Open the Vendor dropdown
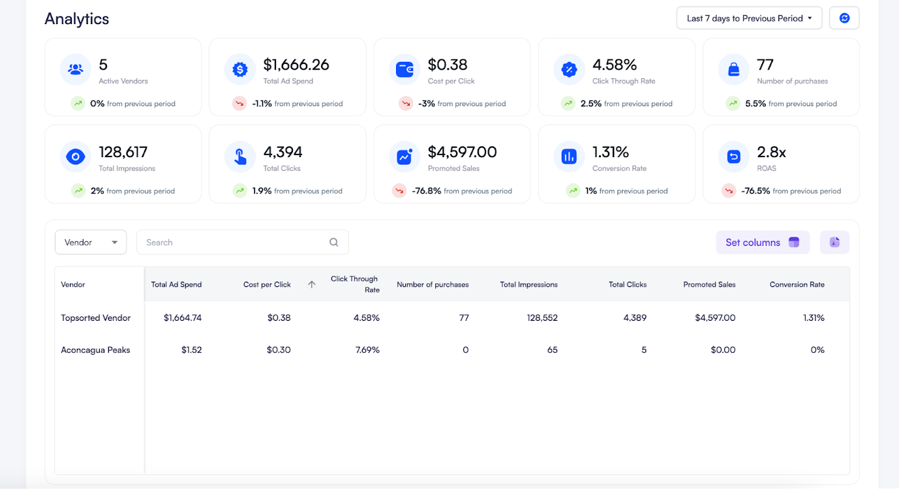The height and width of the screenshot is (489, 899). point(91,242)
